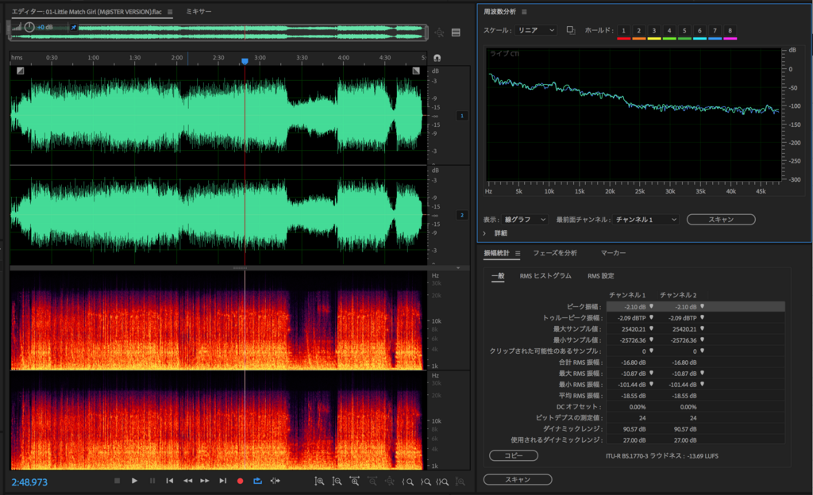
Task: Click the blue playhead marker on the ruler
Action: click(x=245, y=61)
